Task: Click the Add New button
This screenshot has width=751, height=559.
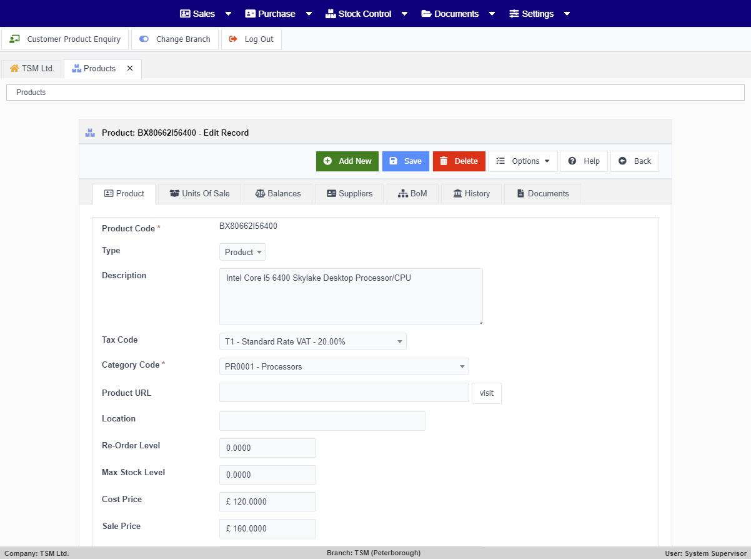Action: (347, 161)
